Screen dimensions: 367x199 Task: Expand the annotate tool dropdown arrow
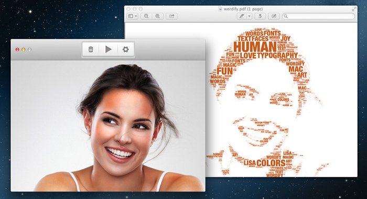[x=250, y=16]
